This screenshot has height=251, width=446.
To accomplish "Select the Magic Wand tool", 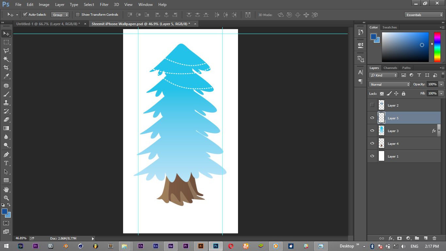I will pyautogui.click(x=6, y=59).
